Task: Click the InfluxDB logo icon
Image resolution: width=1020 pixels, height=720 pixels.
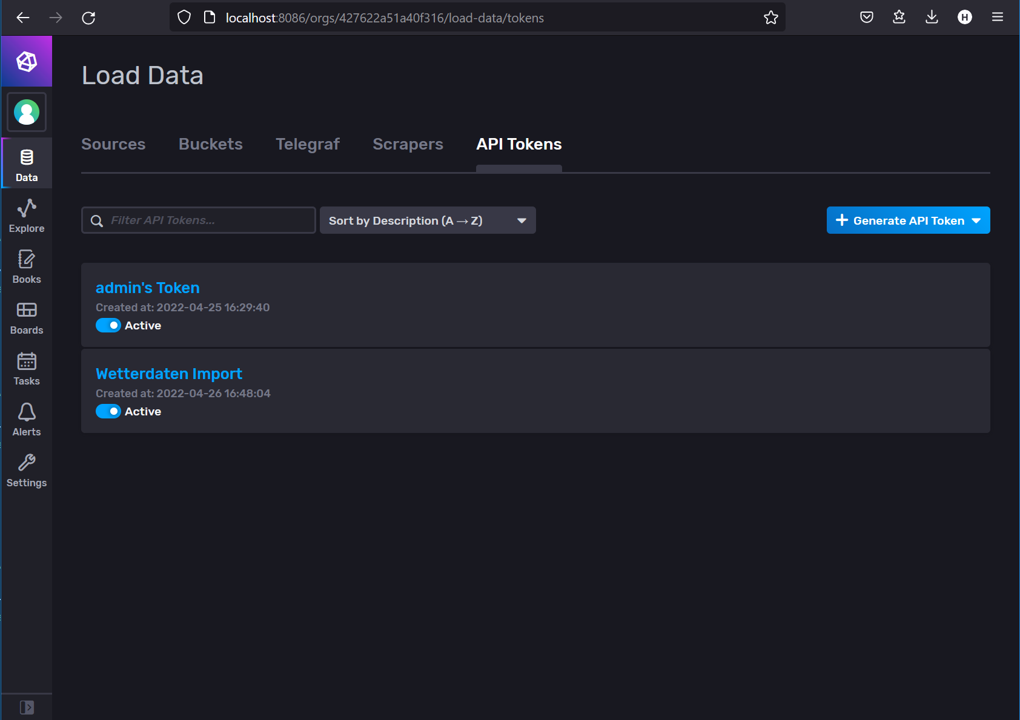Action: (x=27, y=61)
